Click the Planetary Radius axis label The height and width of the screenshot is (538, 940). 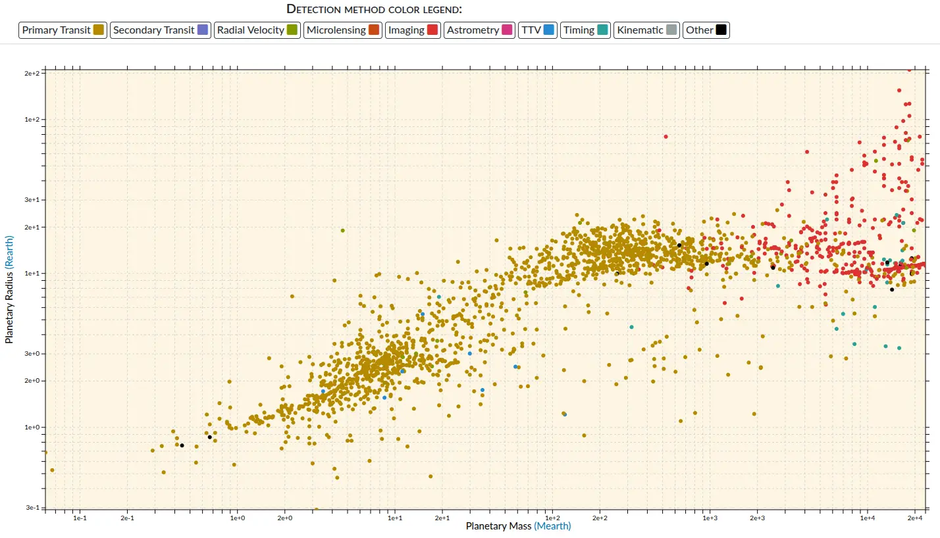tap(9, 306)
